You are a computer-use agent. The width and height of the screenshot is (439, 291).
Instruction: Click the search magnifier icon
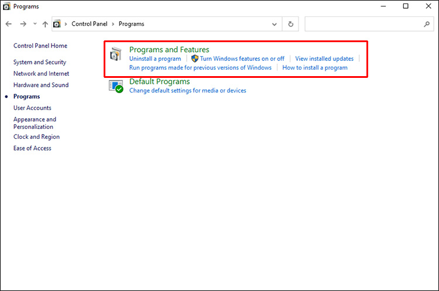(x=427, y=24)
